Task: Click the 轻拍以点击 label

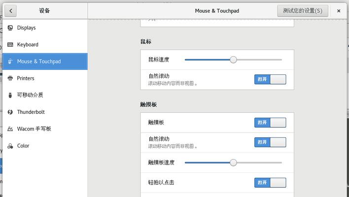Action: tap(161, 183)
